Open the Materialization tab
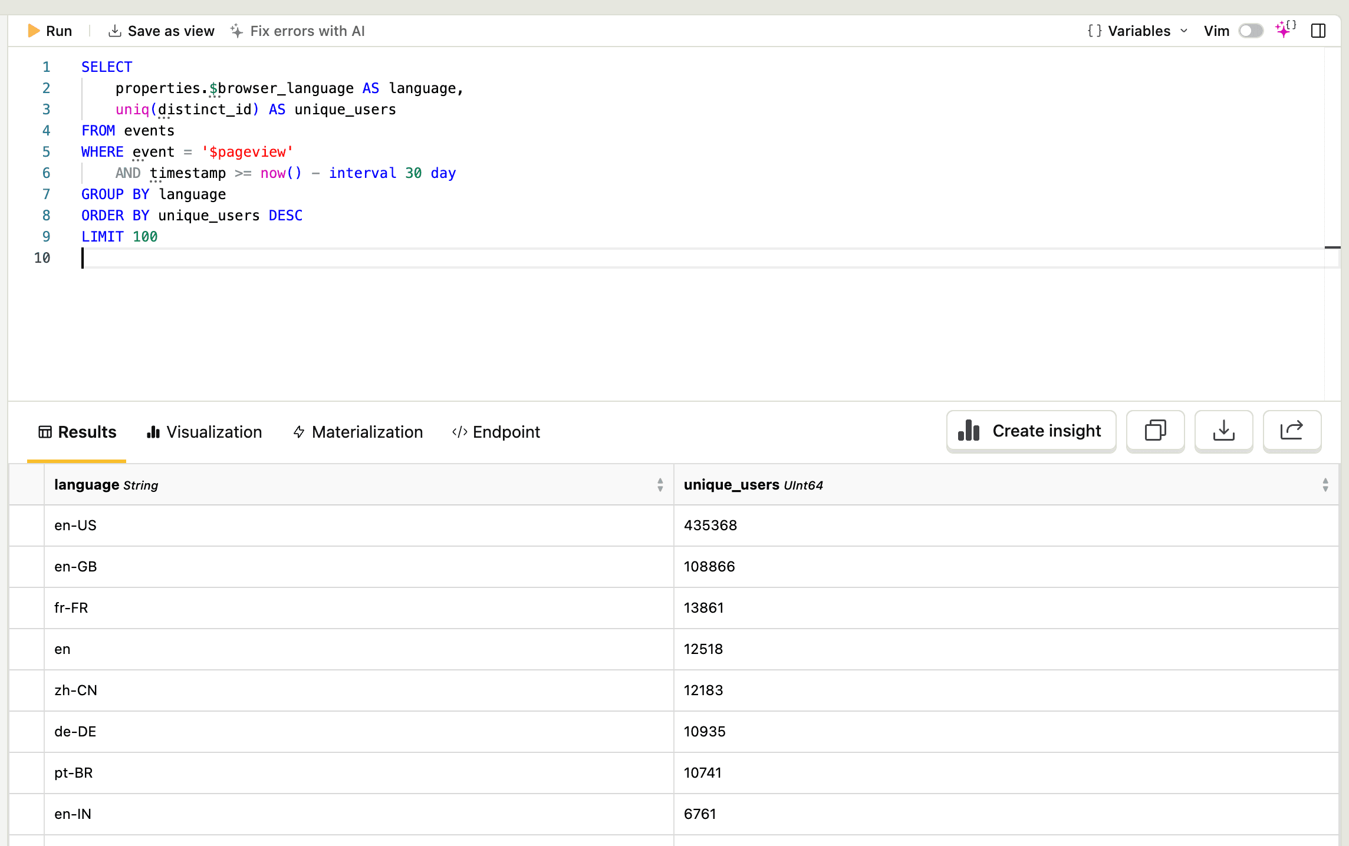Viewport: 1349px width, 846px height. point(358,432)
